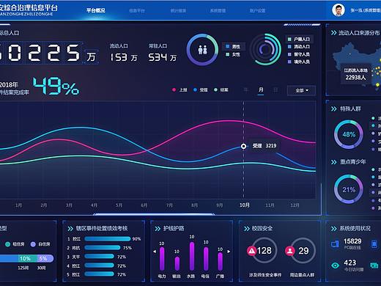Click 534 万 常驻人口 value
381x286 pixels.
pyautogui.click(x=162, y=58)
